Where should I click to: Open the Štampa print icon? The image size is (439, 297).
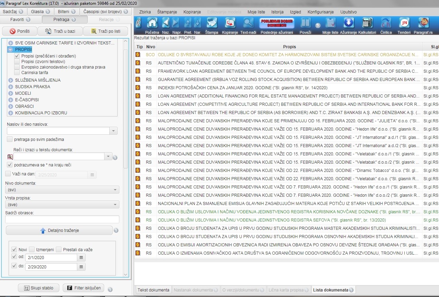click(x=212, y=23)
